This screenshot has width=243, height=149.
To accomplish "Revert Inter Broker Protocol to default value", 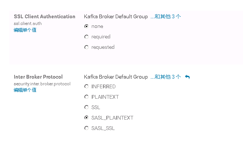I will [x=187, y=77].
